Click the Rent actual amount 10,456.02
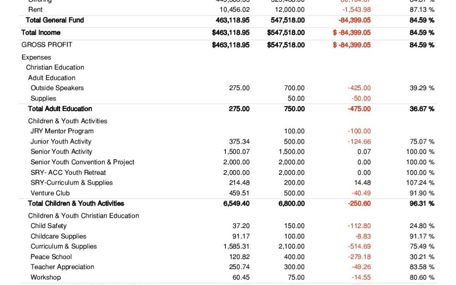Image resolution: width=456 pixels, height=285 pixels. point(234,10)
